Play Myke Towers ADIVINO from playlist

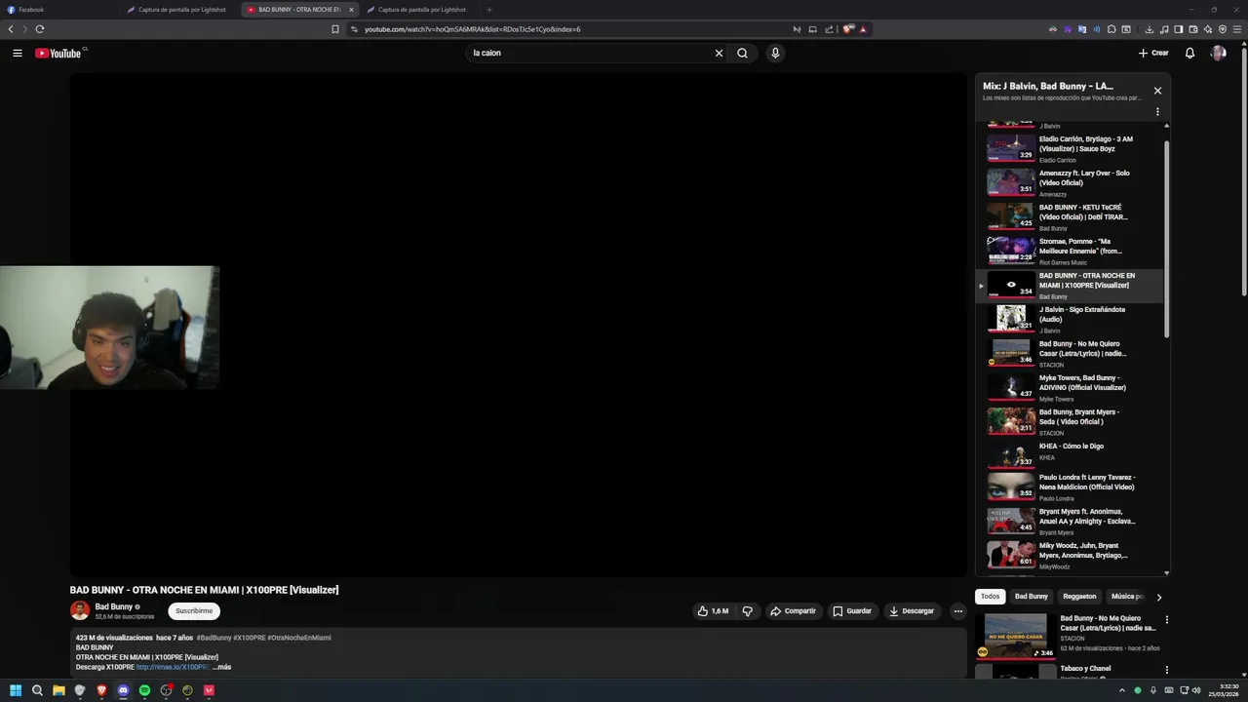pyautogui.click(x=1070, y=387)
